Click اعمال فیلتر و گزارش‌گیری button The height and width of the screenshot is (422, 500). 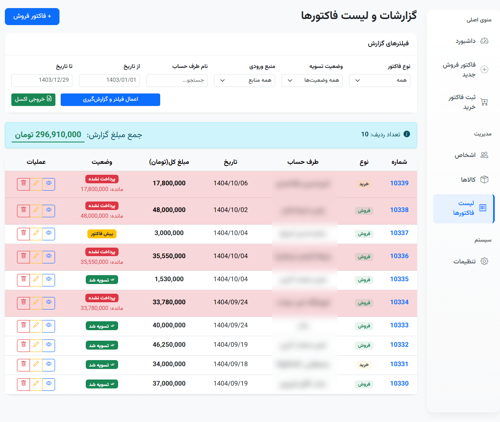click(110, 100)
